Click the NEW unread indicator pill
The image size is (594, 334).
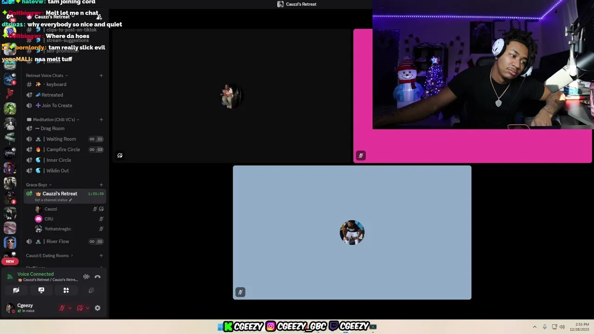(10, 262)
